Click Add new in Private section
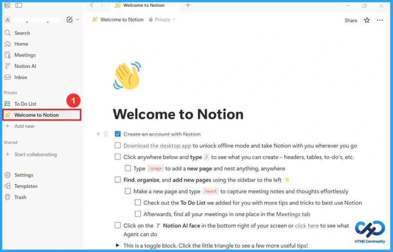The image size is (393, 252). pos(24,126)
